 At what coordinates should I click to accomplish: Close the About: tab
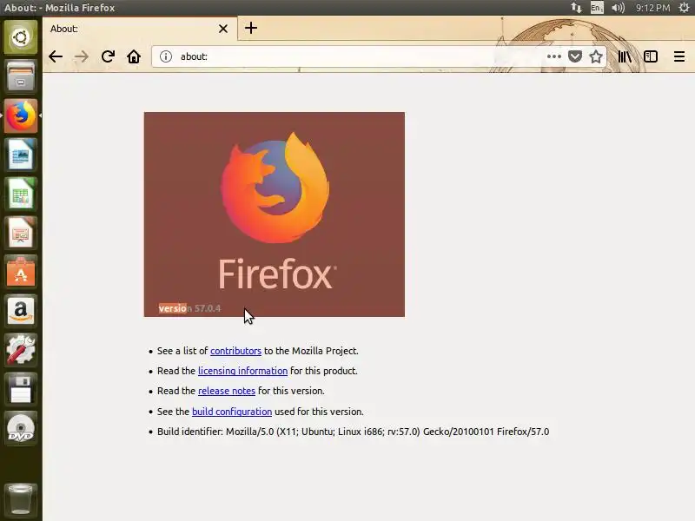point(223,29)
